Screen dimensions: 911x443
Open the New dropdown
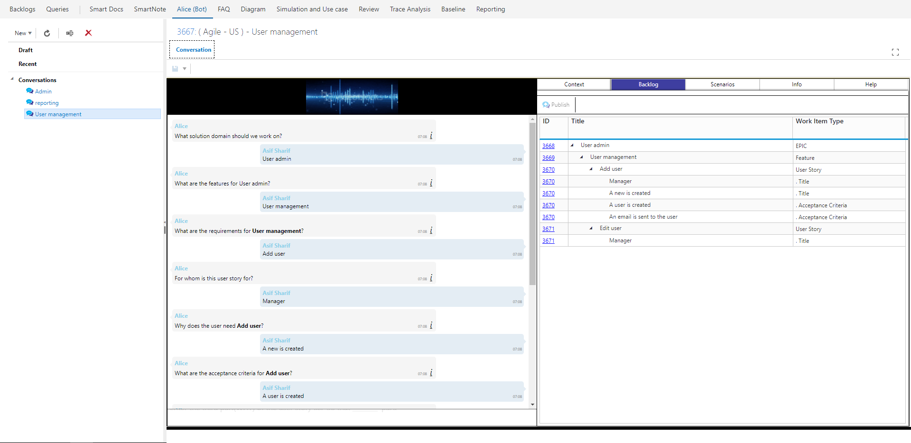click(x=23, y=33)
